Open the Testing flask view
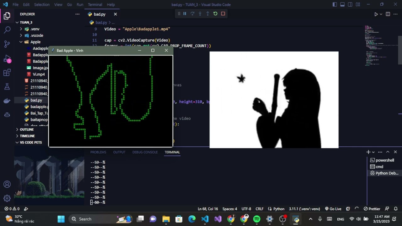Screen dimensions: 402x226 (x=7, y=87)
